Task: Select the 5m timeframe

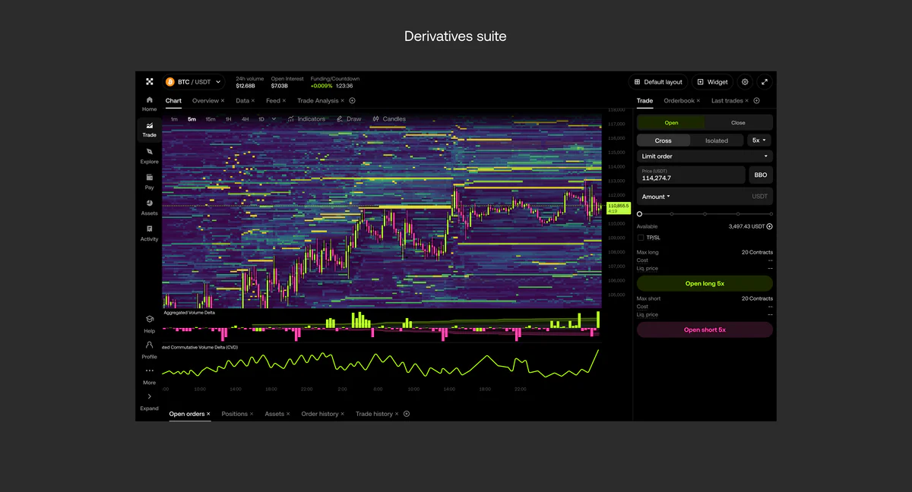Action: [x=192, y=119]
